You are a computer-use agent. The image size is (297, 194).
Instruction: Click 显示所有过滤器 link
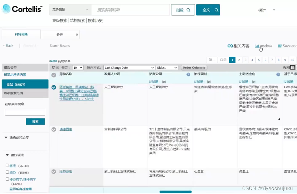21,189
